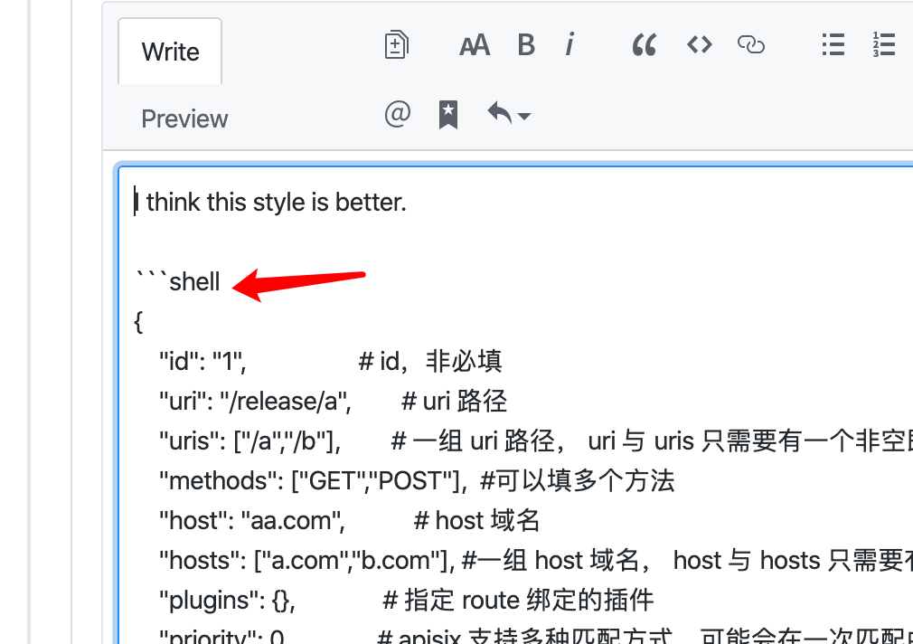Click the "host": "aa.com" line

[x=349, y=520]
